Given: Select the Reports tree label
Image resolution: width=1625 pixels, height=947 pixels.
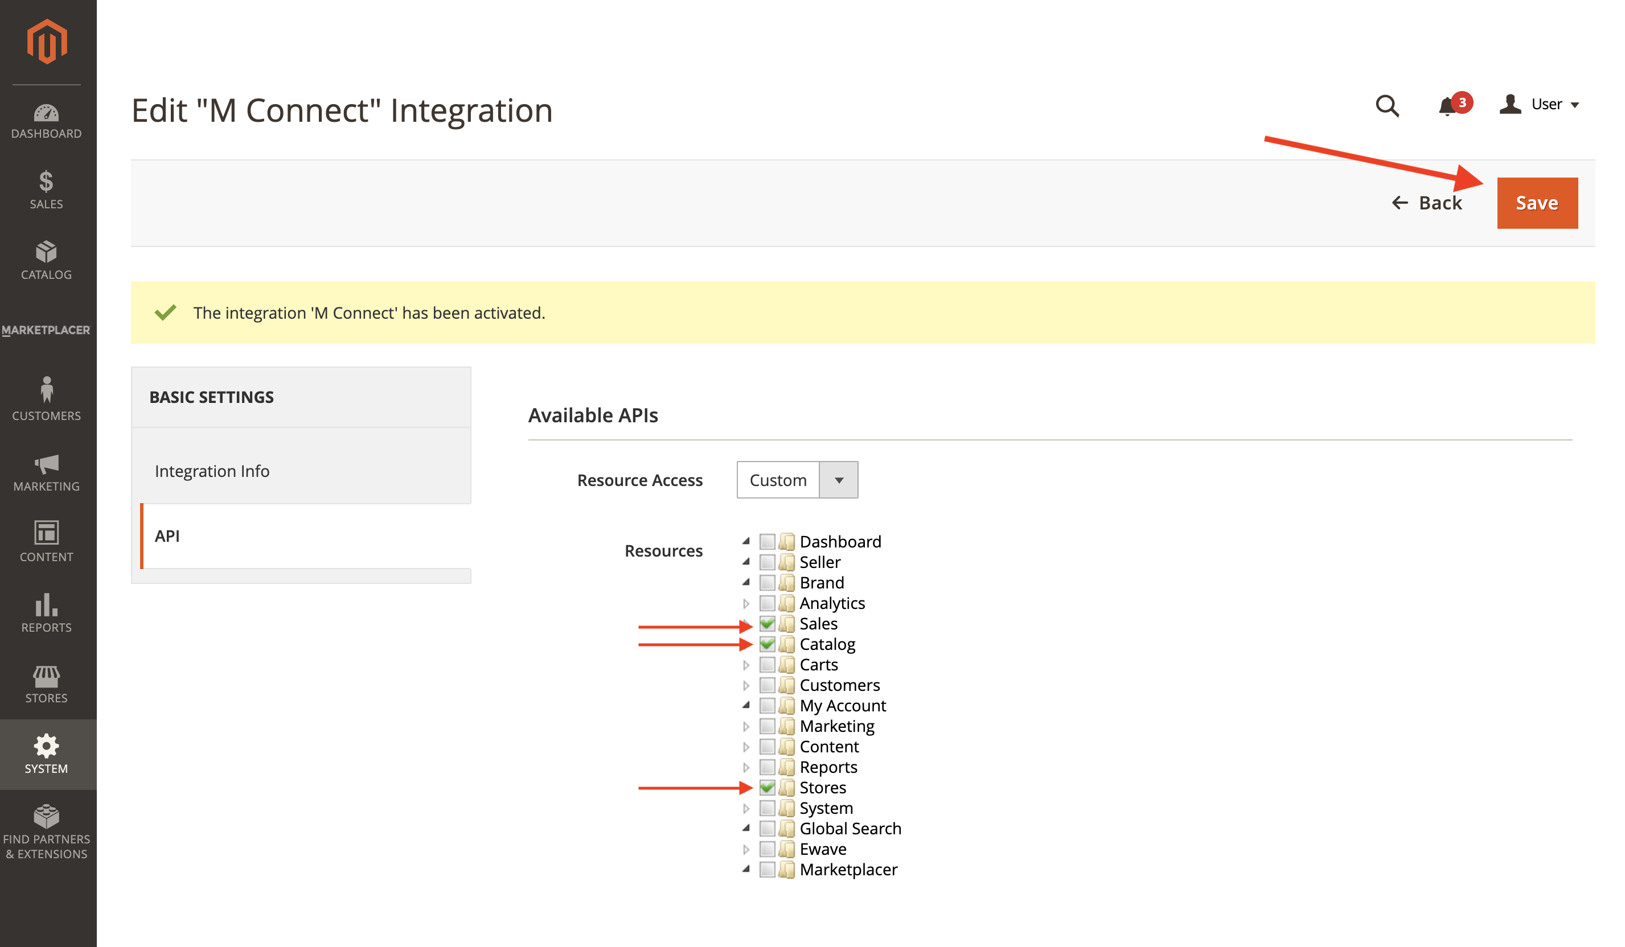Looking at the screenshot, I should (x=828, y=767).
